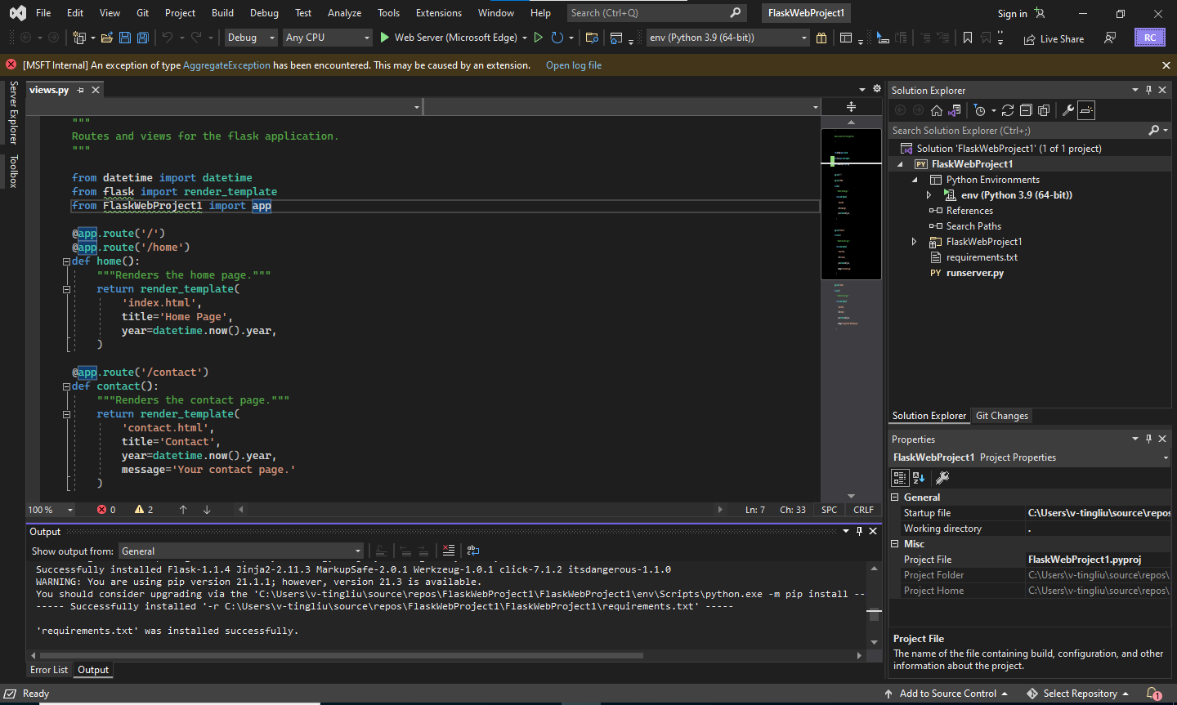Switch to the Git Changes tab
Image resolution: width=1177 pixels, height=705 pixels.
click(x=1000, y=415)
